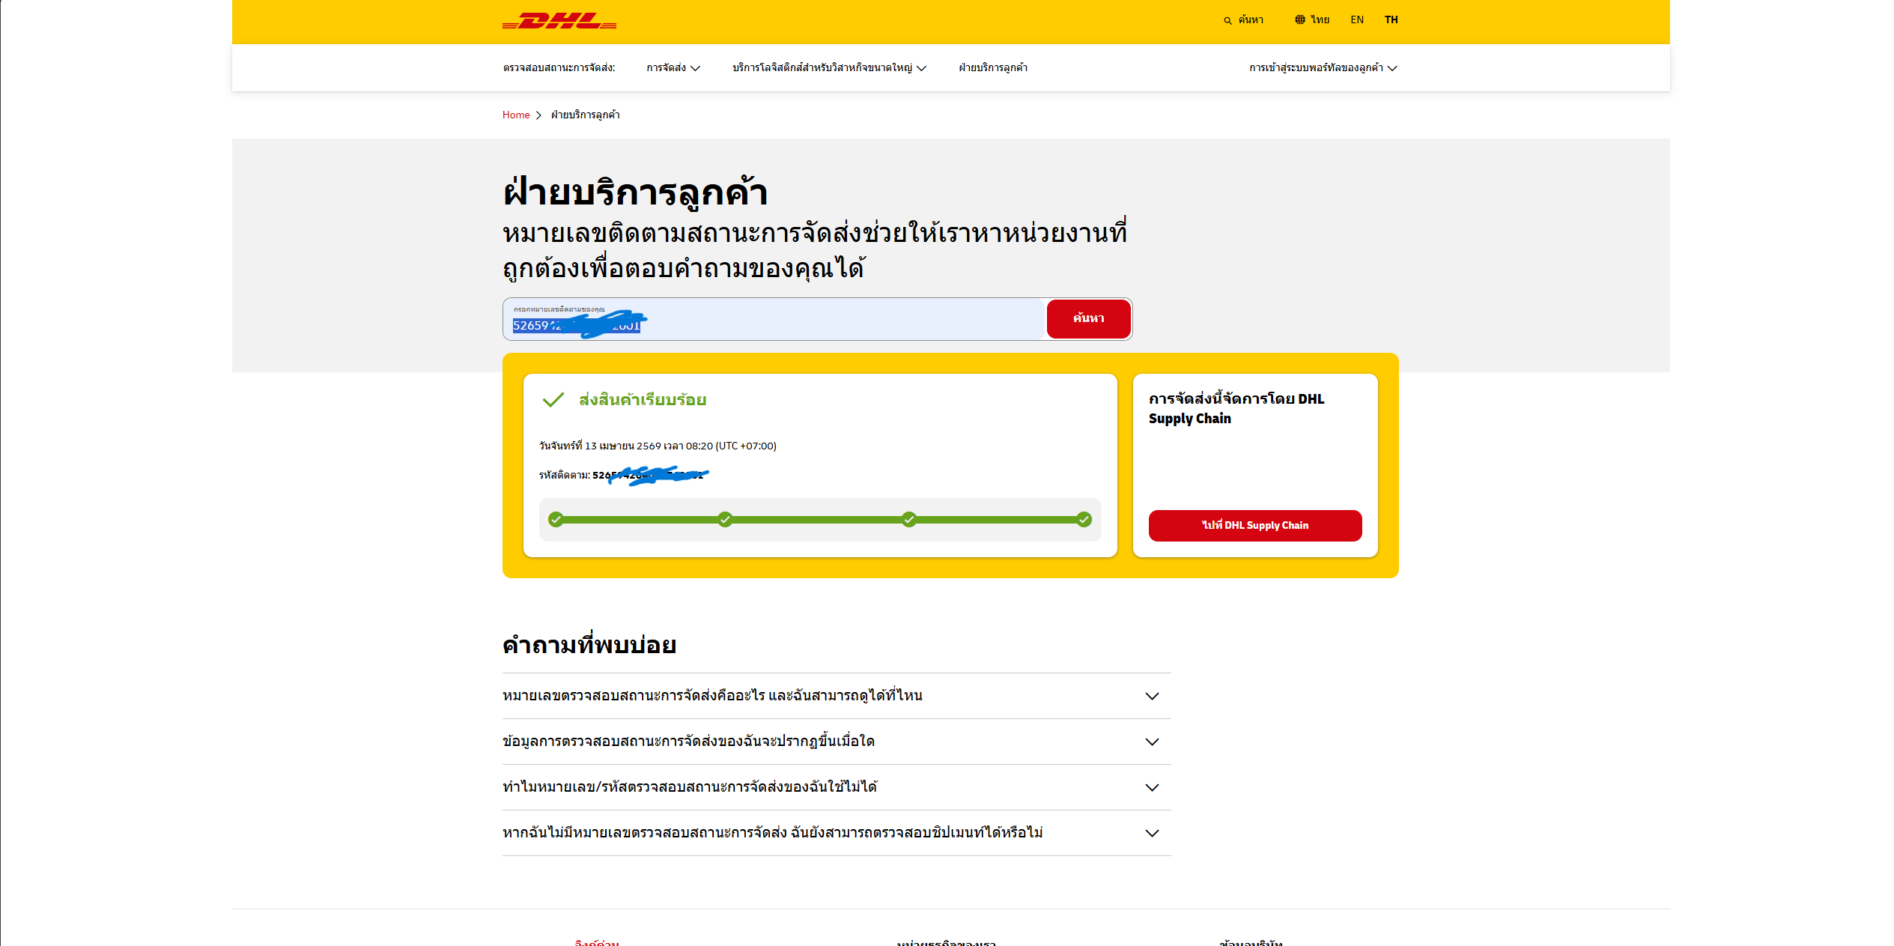Click the final progress step checkmark
The image size is (1894, 946).
(x=1084, y=520)
